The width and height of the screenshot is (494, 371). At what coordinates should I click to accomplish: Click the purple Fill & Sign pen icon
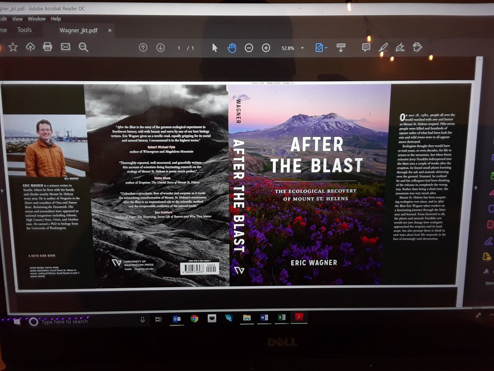(488, 241)
